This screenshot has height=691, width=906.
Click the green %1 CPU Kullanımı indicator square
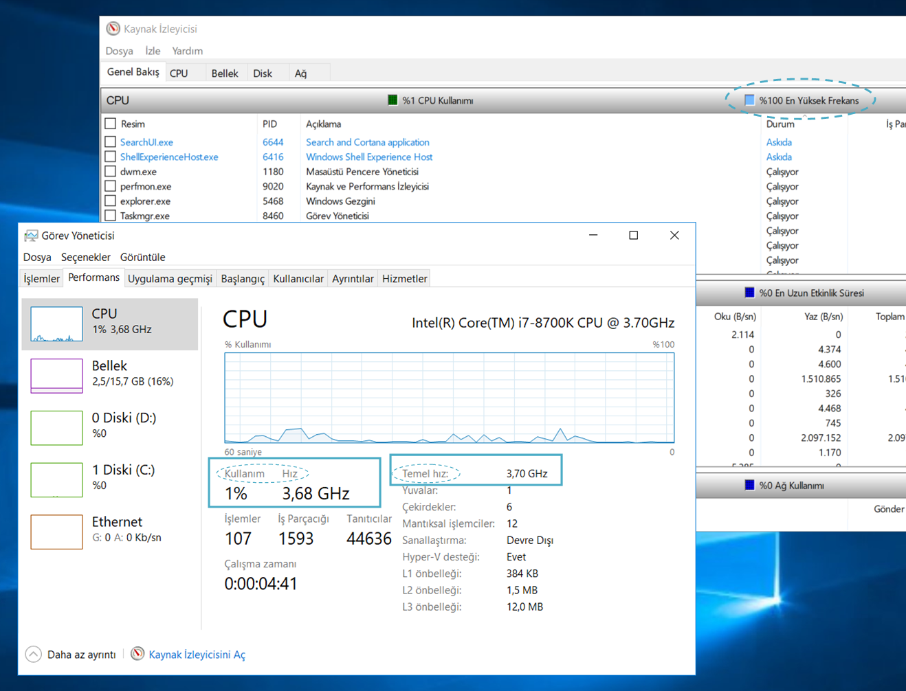[393, 100]
